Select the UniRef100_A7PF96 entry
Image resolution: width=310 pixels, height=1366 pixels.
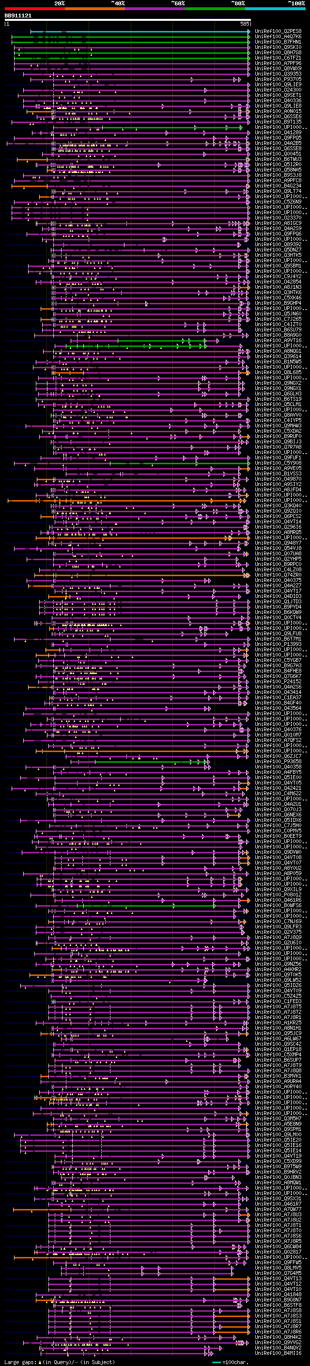(278, 63)
